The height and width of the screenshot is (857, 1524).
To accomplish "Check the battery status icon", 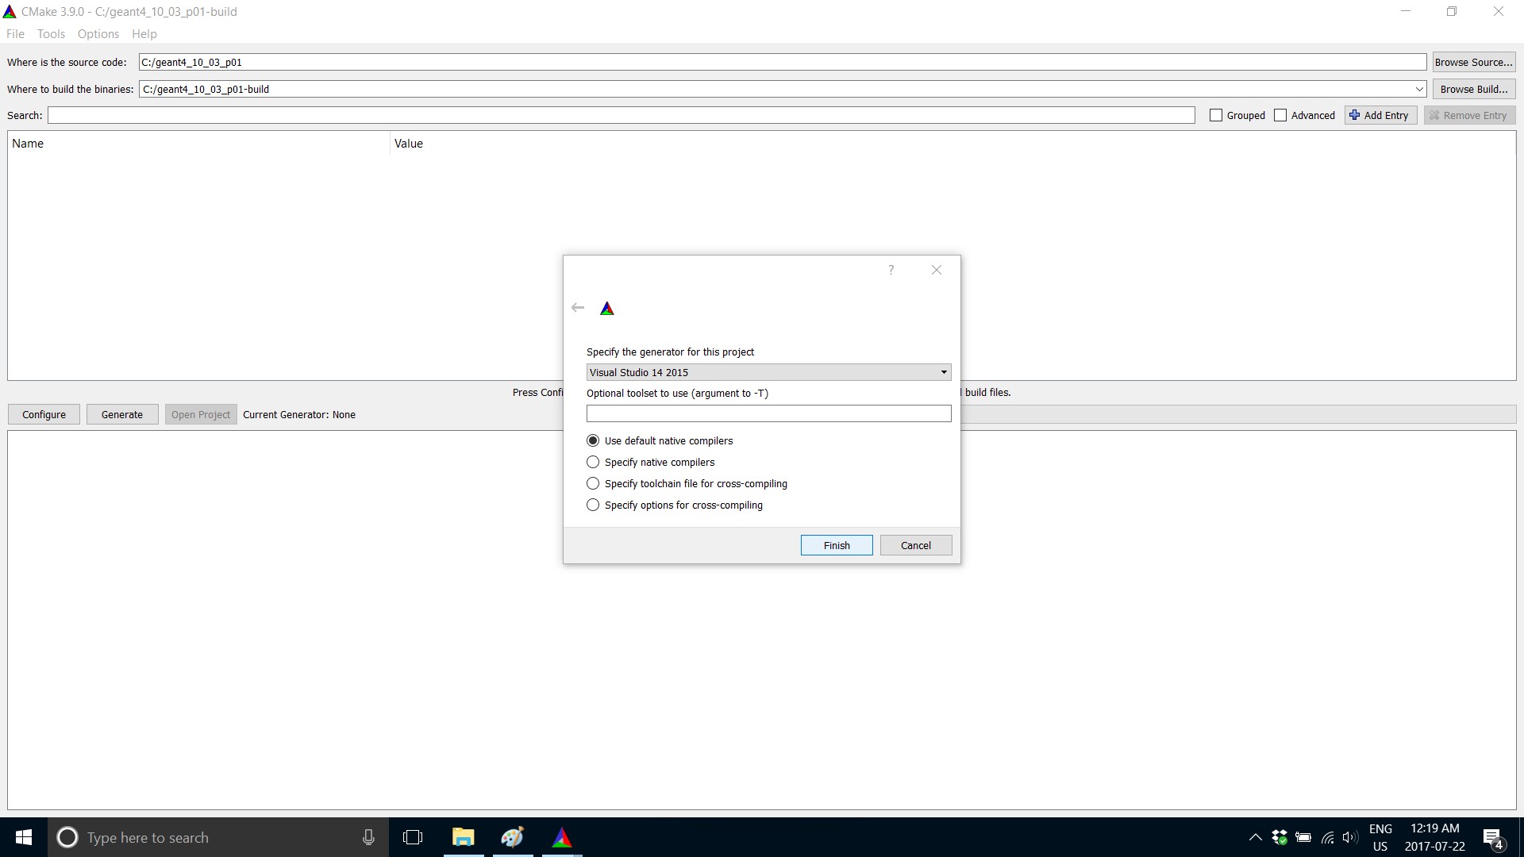I will 1303,837.
